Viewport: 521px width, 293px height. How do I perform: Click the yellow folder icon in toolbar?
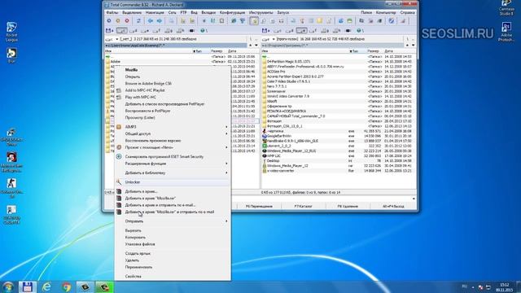point(320,21)
